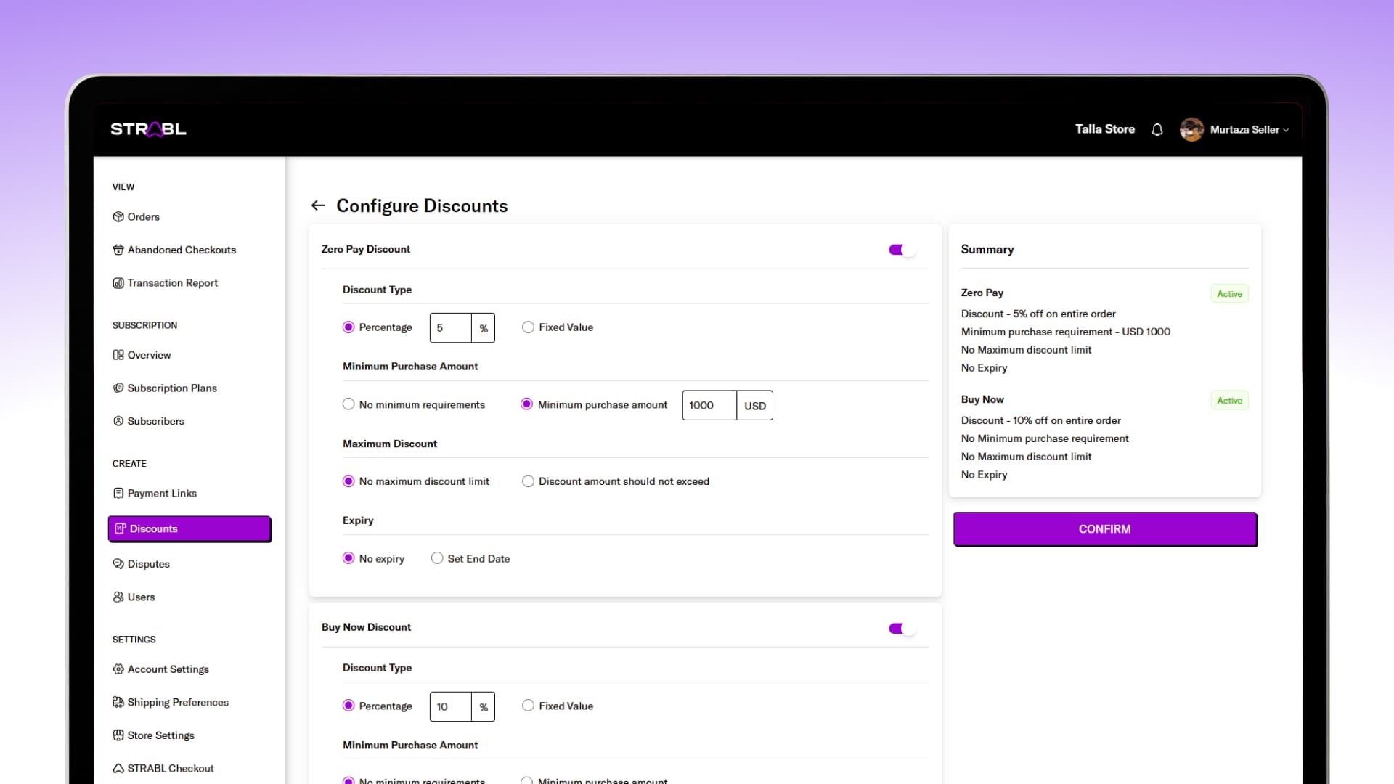Image resolution: width=1394 pixels, height=784 pixels.
Task: Expand the Murtaza Seller account dropdown
Action: click(1249, 129)
